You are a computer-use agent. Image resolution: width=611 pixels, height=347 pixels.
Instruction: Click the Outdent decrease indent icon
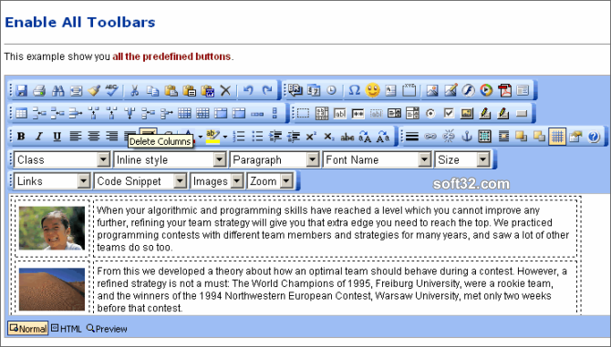pos(294,136)
